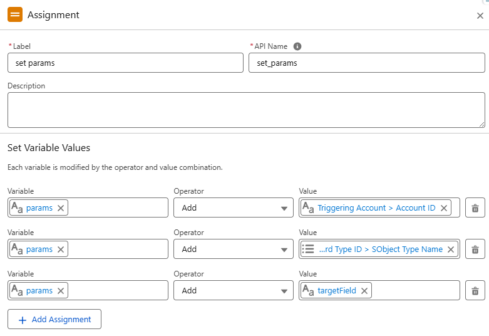The height and width of the screenshot is (336, 489).
Task: Open the first row Operator dropdown
Action: click(233, 207)
